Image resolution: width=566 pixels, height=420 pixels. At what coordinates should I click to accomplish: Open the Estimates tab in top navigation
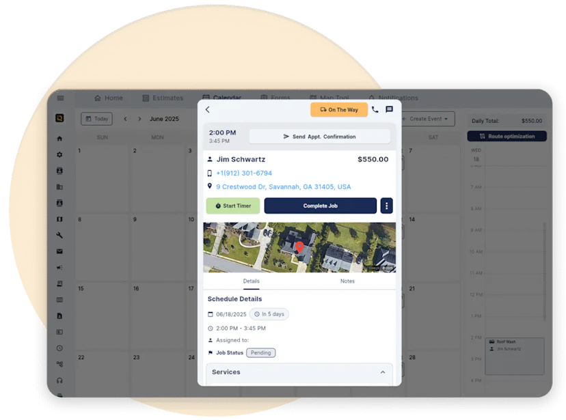[163, 98]
